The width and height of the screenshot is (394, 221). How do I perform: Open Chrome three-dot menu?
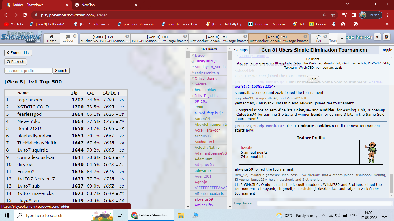388,15
